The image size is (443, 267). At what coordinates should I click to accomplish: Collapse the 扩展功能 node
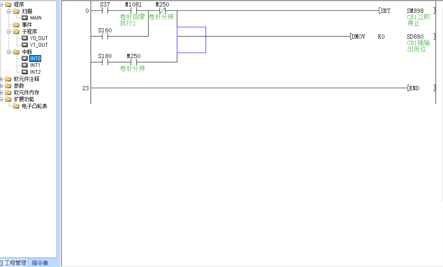pyautogui.click(x=1, y=99)
